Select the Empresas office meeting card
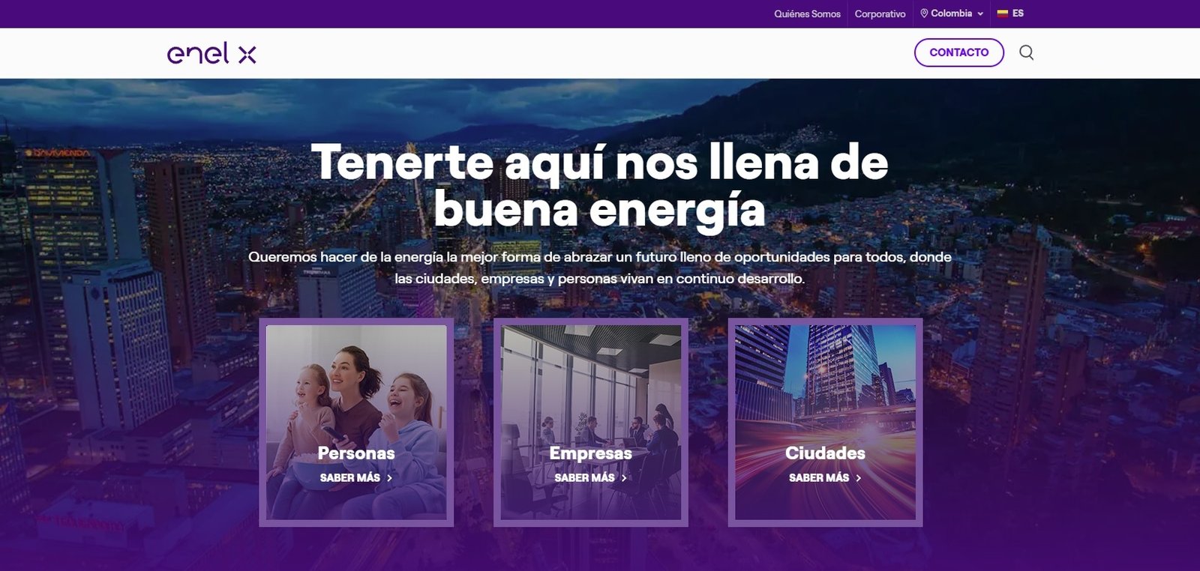The height and width of the screenshot is (571, 1200). pos(591,422)
